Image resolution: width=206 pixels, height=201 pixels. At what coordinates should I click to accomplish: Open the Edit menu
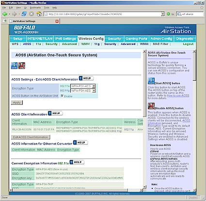pyautogui.click(x=11, y=8)
